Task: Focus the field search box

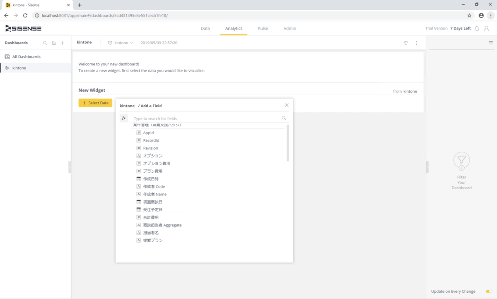Action: click(x=206, y=118)
